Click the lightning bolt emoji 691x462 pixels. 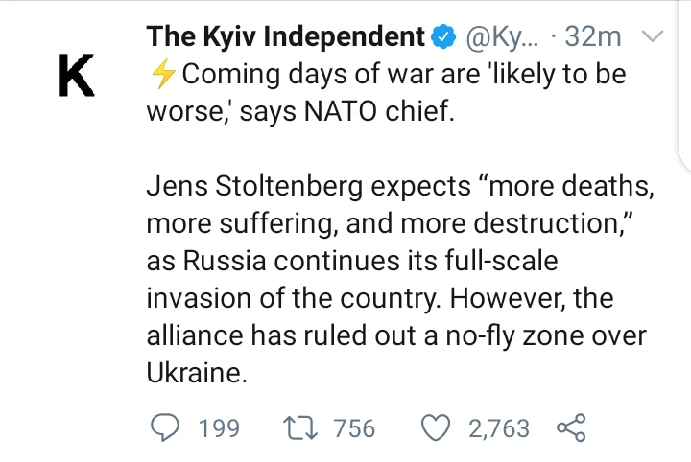(x=159, y=74)
